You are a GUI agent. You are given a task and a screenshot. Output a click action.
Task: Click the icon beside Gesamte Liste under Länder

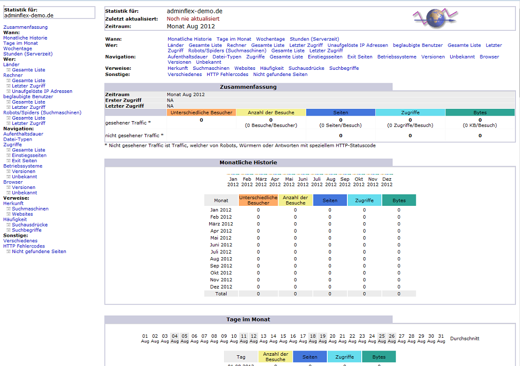[9, 70]
